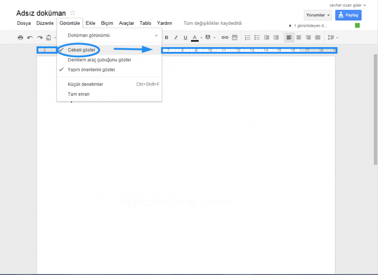Align text right

pyautogui.click(x=308, y=38)
